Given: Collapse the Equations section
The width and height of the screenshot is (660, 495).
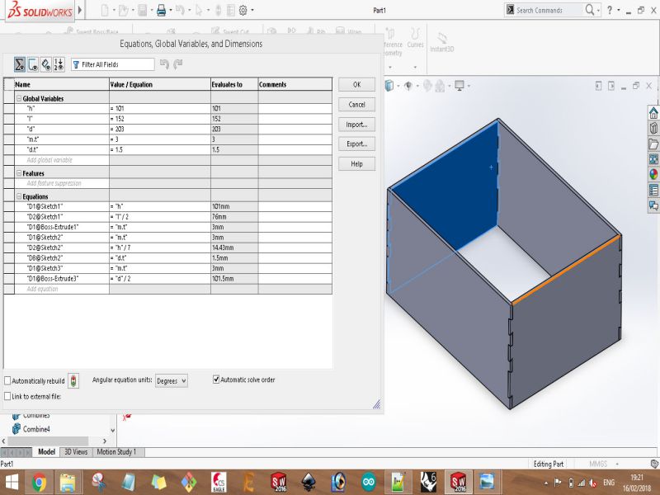Looking at the screenshot, I should point(19,196).
